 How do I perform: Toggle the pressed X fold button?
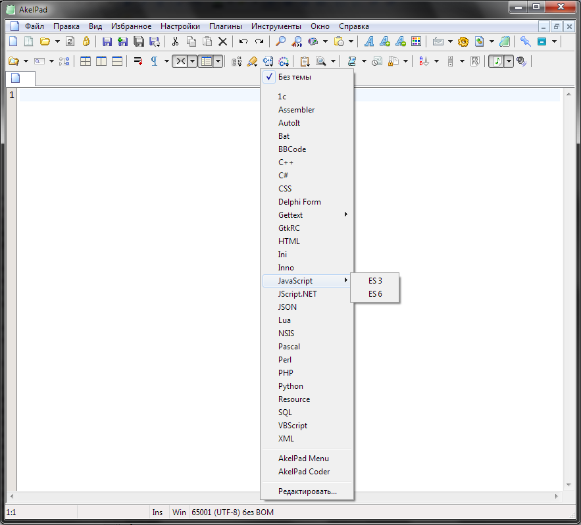tap(180, 61)
